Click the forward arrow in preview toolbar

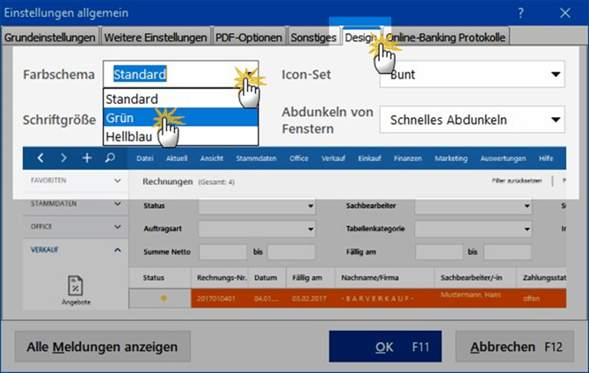click(63, 158)
